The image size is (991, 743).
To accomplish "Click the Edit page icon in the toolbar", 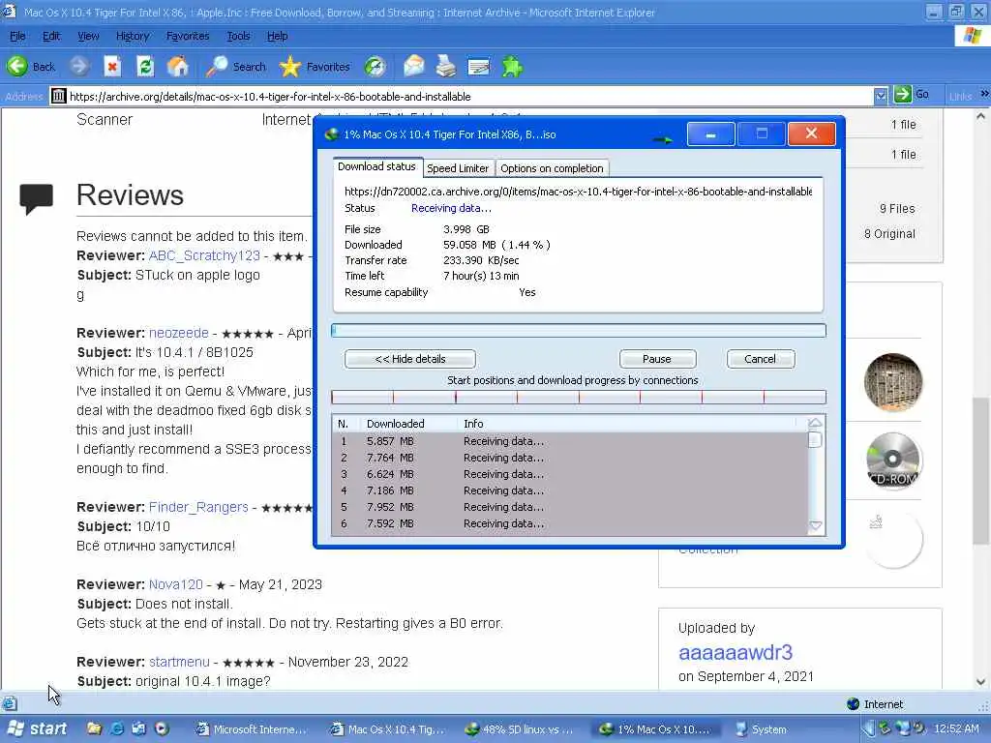I will point(478,67).
